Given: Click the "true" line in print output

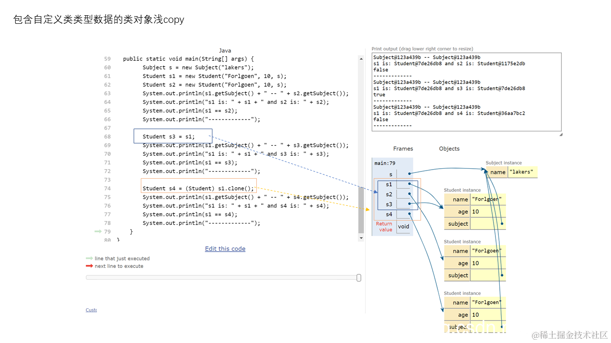Looking at the screenshot, I should coord(379,95).
